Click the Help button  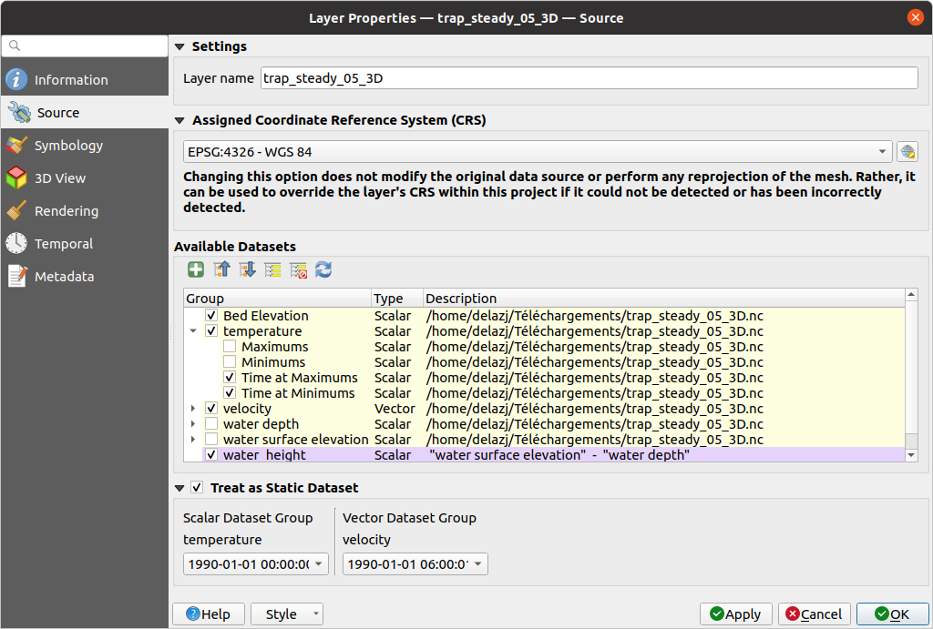(x=208, y=614)
